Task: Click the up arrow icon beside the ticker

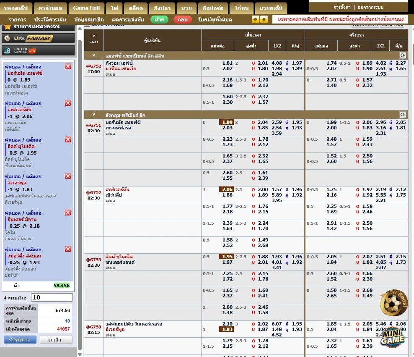Action: [x=264, y=20]
